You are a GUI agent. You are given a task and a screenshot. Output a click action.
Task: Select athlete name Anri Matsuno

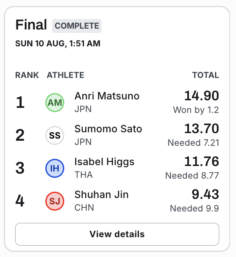(107, 96)
